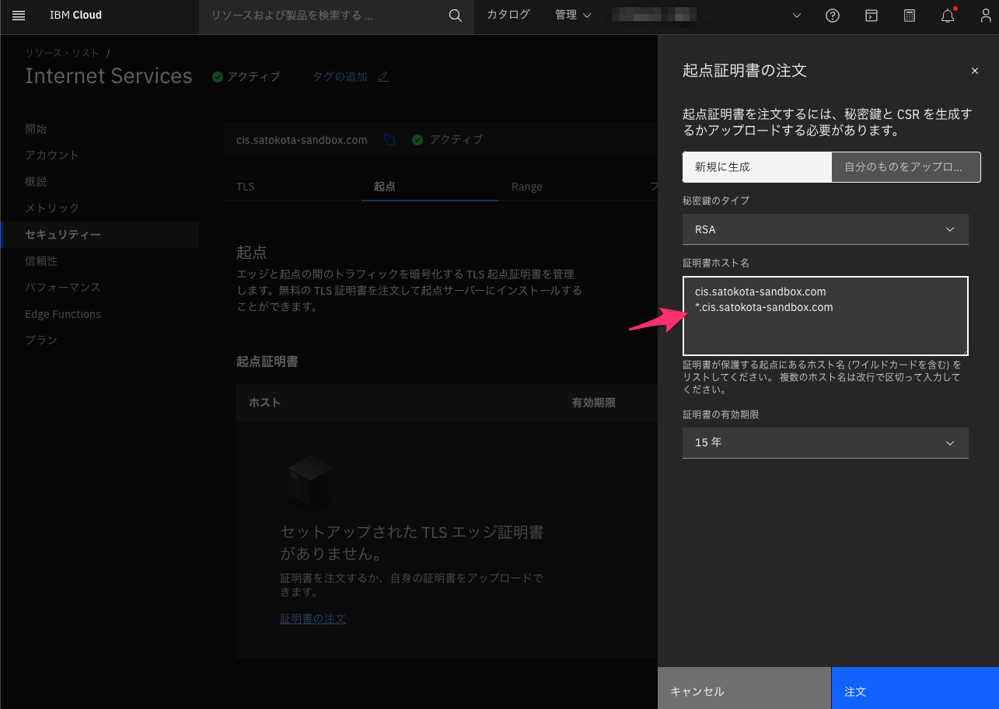Copy the domain name with copy icon
Screen dimensions: 999x709
coord(389,140)
